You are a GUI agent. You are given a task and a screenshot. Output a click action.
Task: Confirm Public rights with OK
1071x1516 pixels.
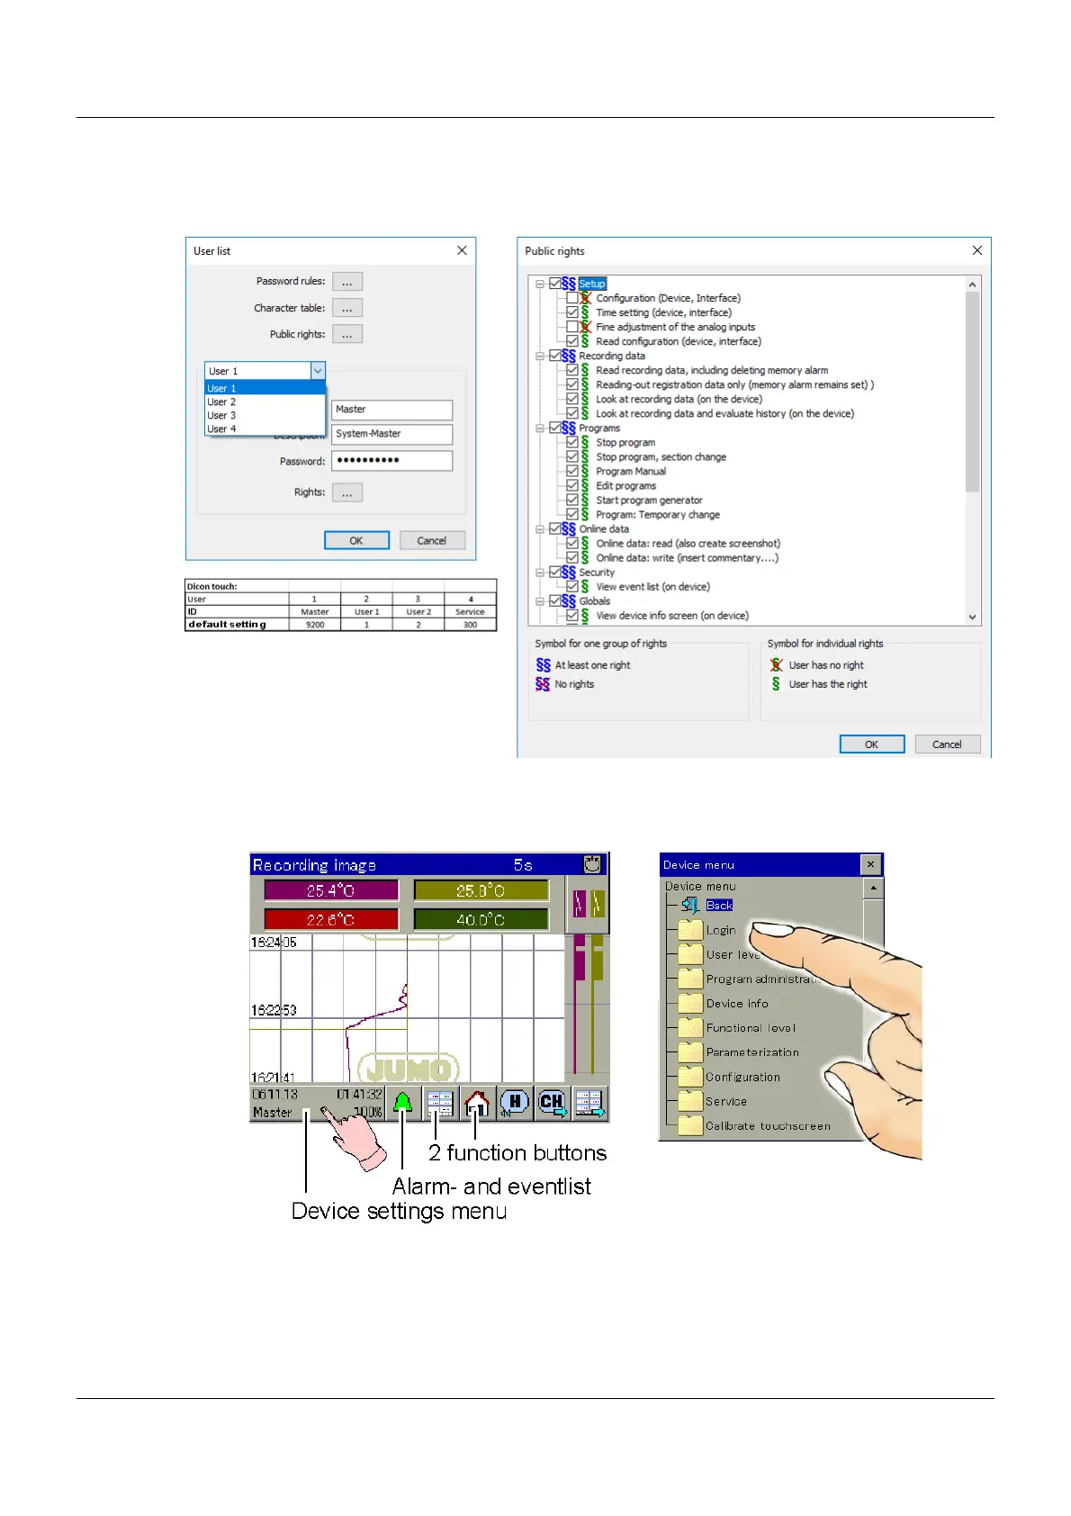pos(871,744)
